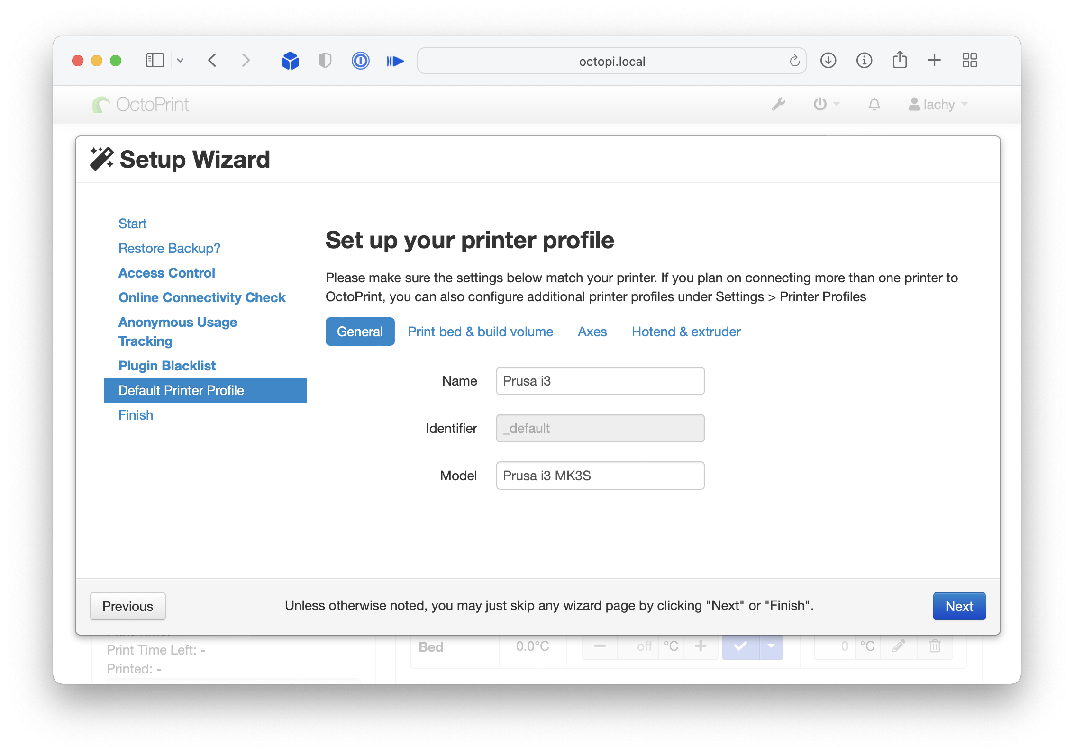The height and width of the screenshot is (754, 1074).
Task: Click the blue play-arrow extension icon
Action: [395, 61]
